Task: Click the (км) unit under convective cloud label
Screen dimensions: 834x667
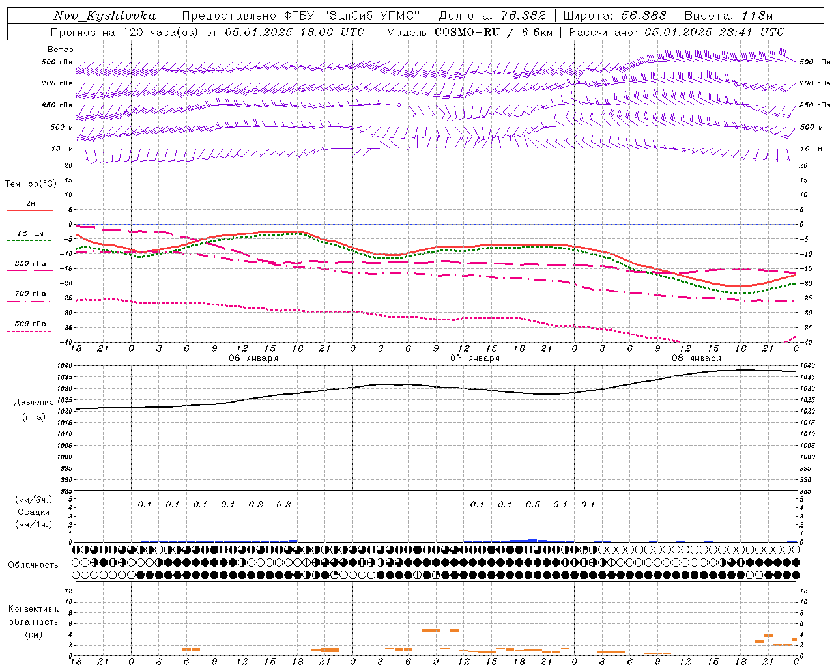Action: coord(34,634)
